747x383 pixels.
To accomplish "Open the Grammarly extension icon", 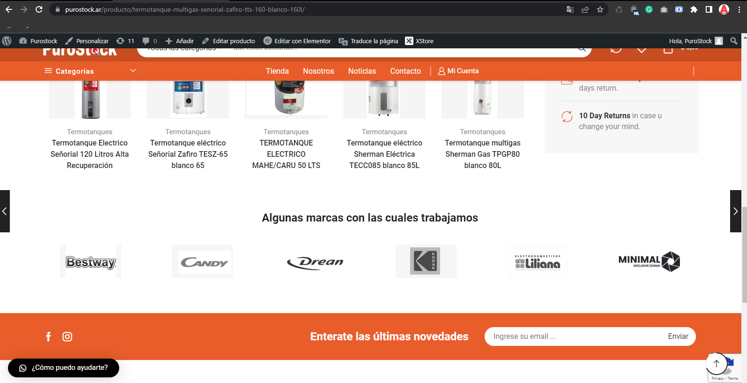I will [649, 9].
